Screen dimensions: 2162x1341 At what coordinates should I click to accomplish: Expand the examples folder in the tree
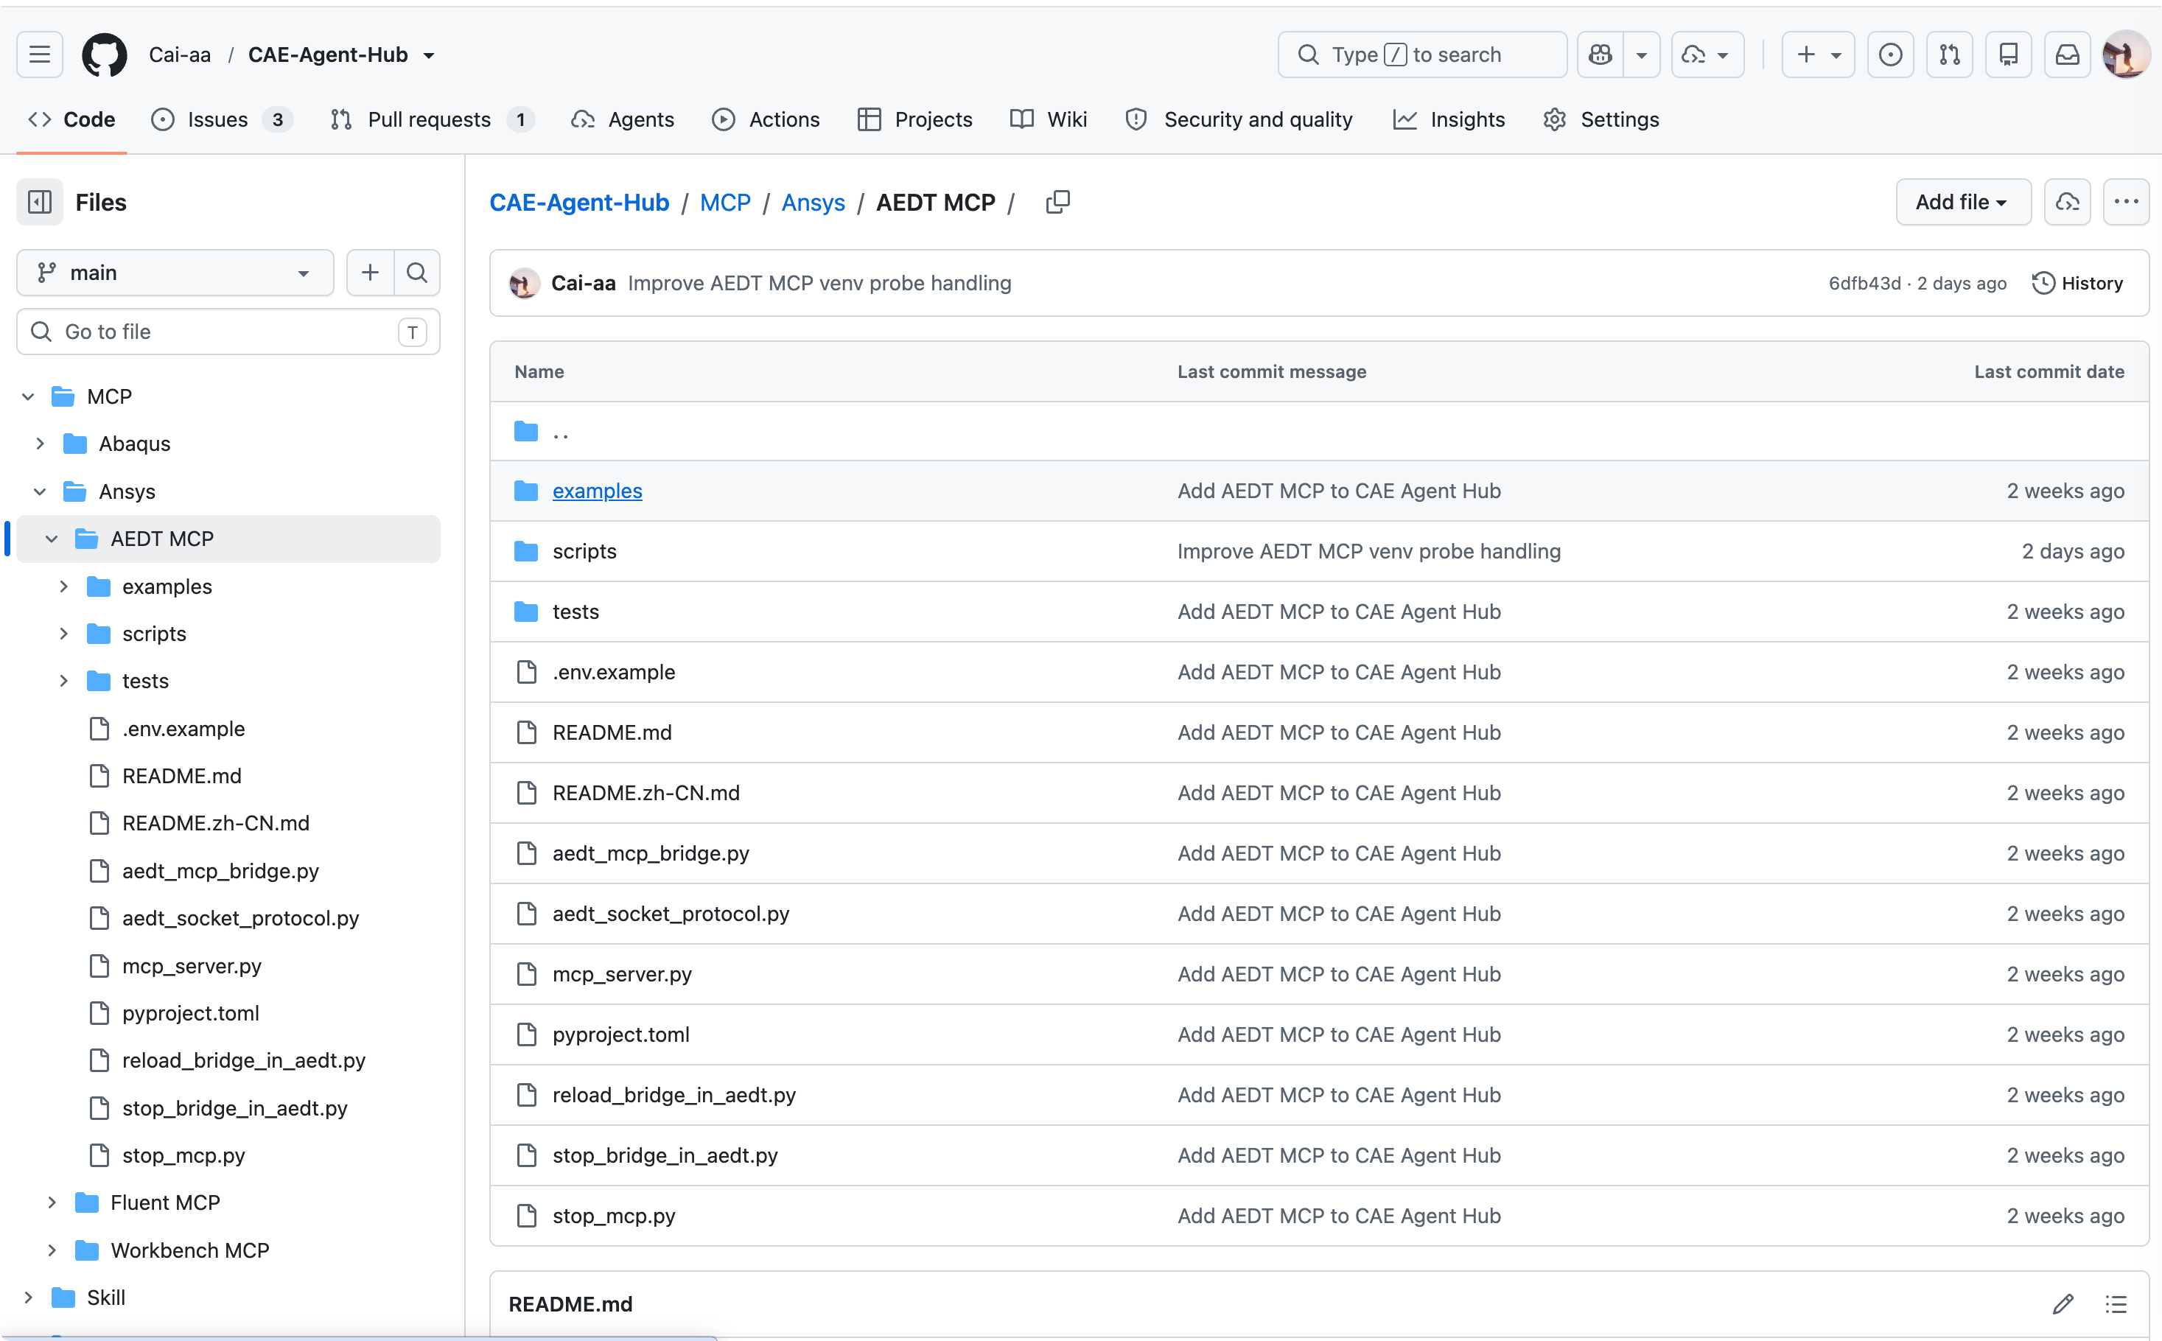tap(63, 587)
